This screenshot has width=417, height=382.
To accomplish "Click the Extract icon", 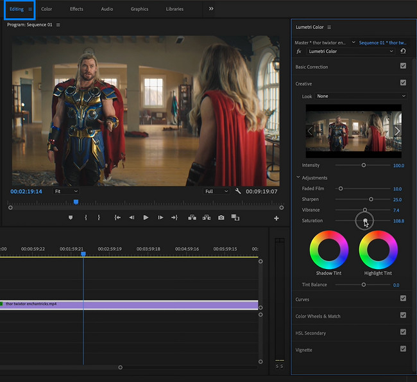I will 207,218.
